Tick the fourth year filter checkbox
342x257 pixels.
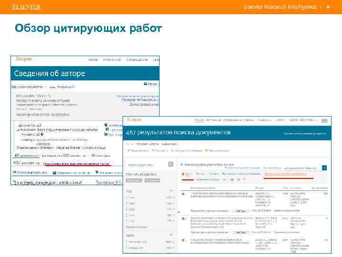pos(127,215)
